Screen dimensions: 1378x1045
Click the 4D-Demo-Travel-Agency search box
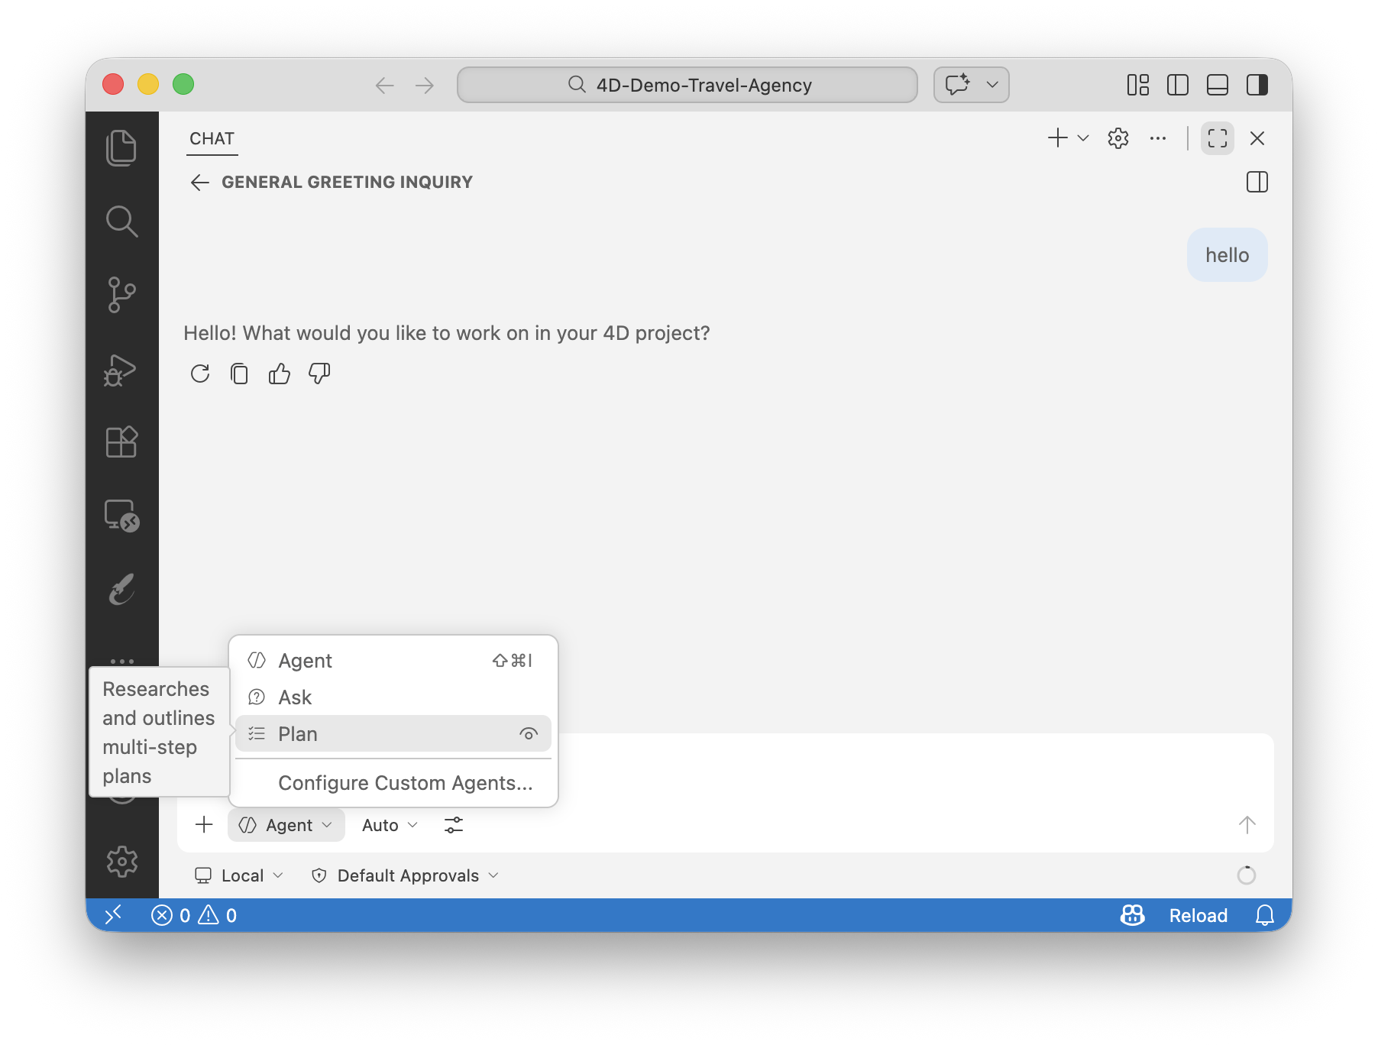tap(687, 85)
